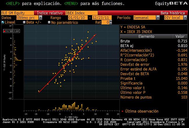The image size is (189, 128).
Task: Click the Valor column header
Action: (180, 36)
